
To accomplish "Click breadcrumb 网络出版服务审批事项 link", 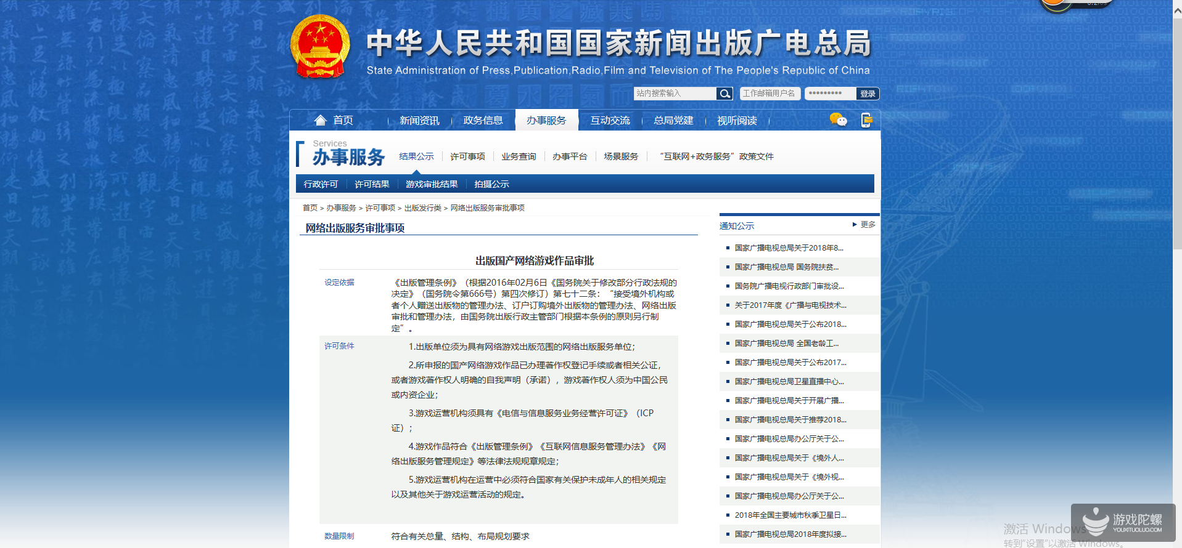I will [488, 208].
